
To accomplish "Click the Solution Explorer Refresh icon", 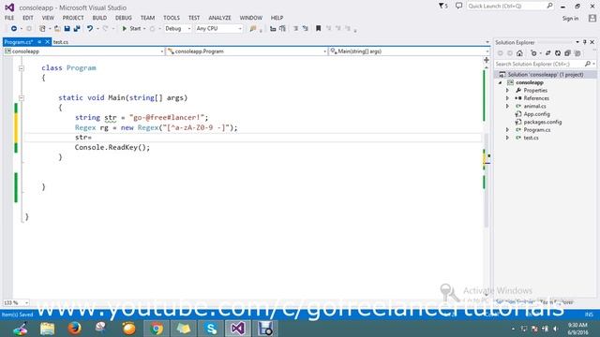I will click(x=558, y=53).
